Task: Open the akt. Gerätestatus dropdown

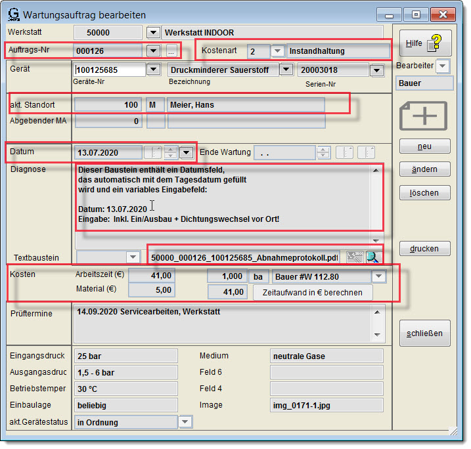Action: click(185, 422)
